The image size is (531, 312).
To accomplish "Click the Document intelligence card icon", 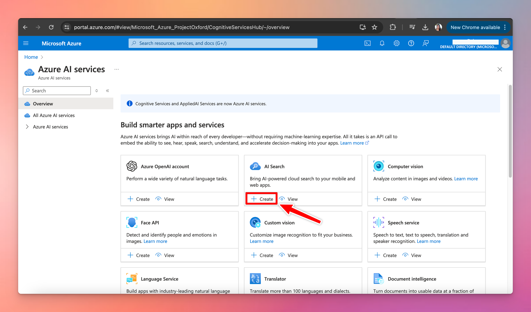I will 379,279.
